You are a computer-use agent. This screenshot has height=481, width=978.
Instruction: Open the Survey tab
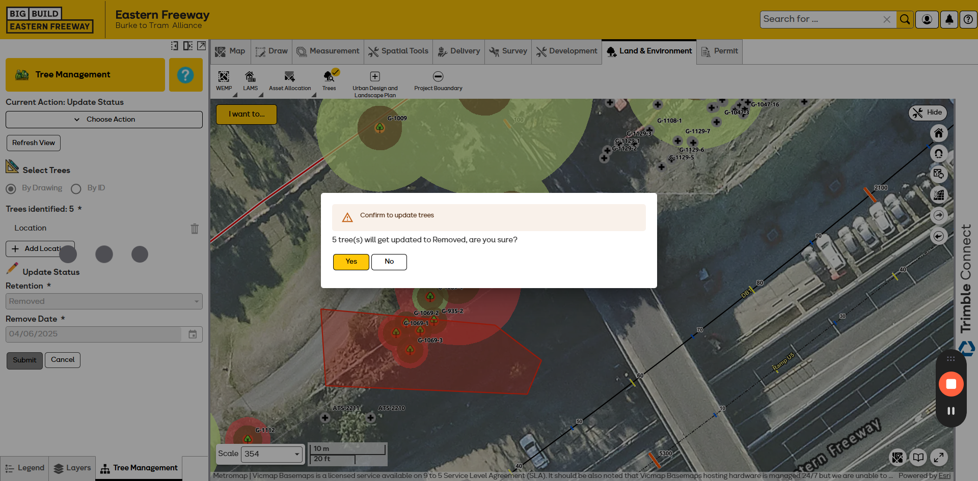[508, 51]
